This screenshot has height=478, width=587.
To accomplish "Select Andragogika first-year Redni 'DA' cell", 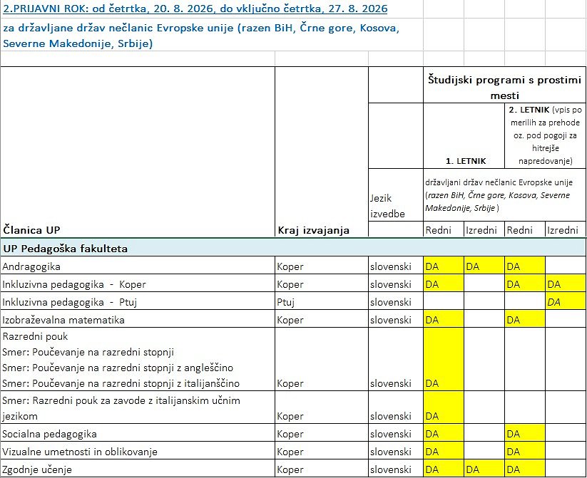I will tap(444, 265).
